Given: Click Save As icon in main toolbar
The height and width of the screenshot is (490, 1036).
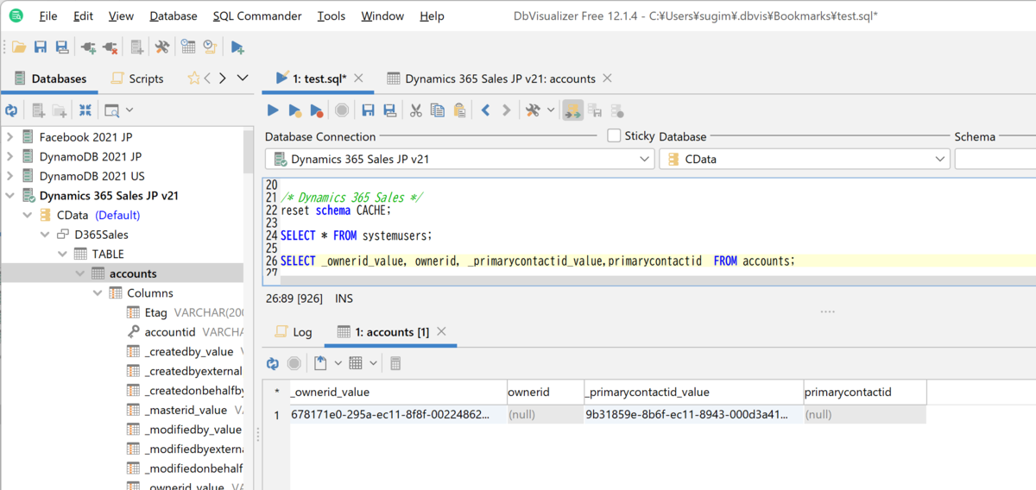Looking at the screenshot, I should click(61, 47).
